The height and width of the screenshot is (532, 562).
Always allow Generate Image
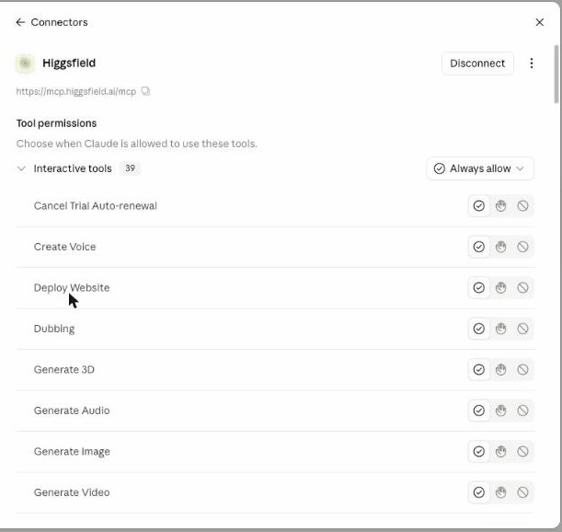pos(478,451)
